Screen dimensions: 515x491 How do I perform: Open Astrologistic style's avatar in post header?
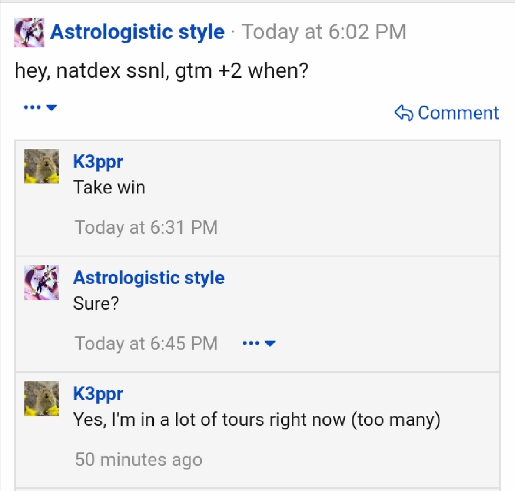[29, 32]
